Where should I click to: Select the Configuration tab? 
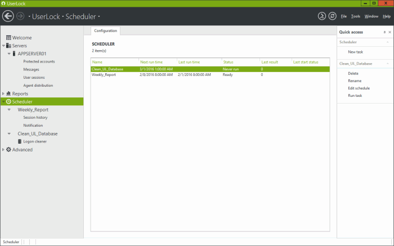[106, 30]
